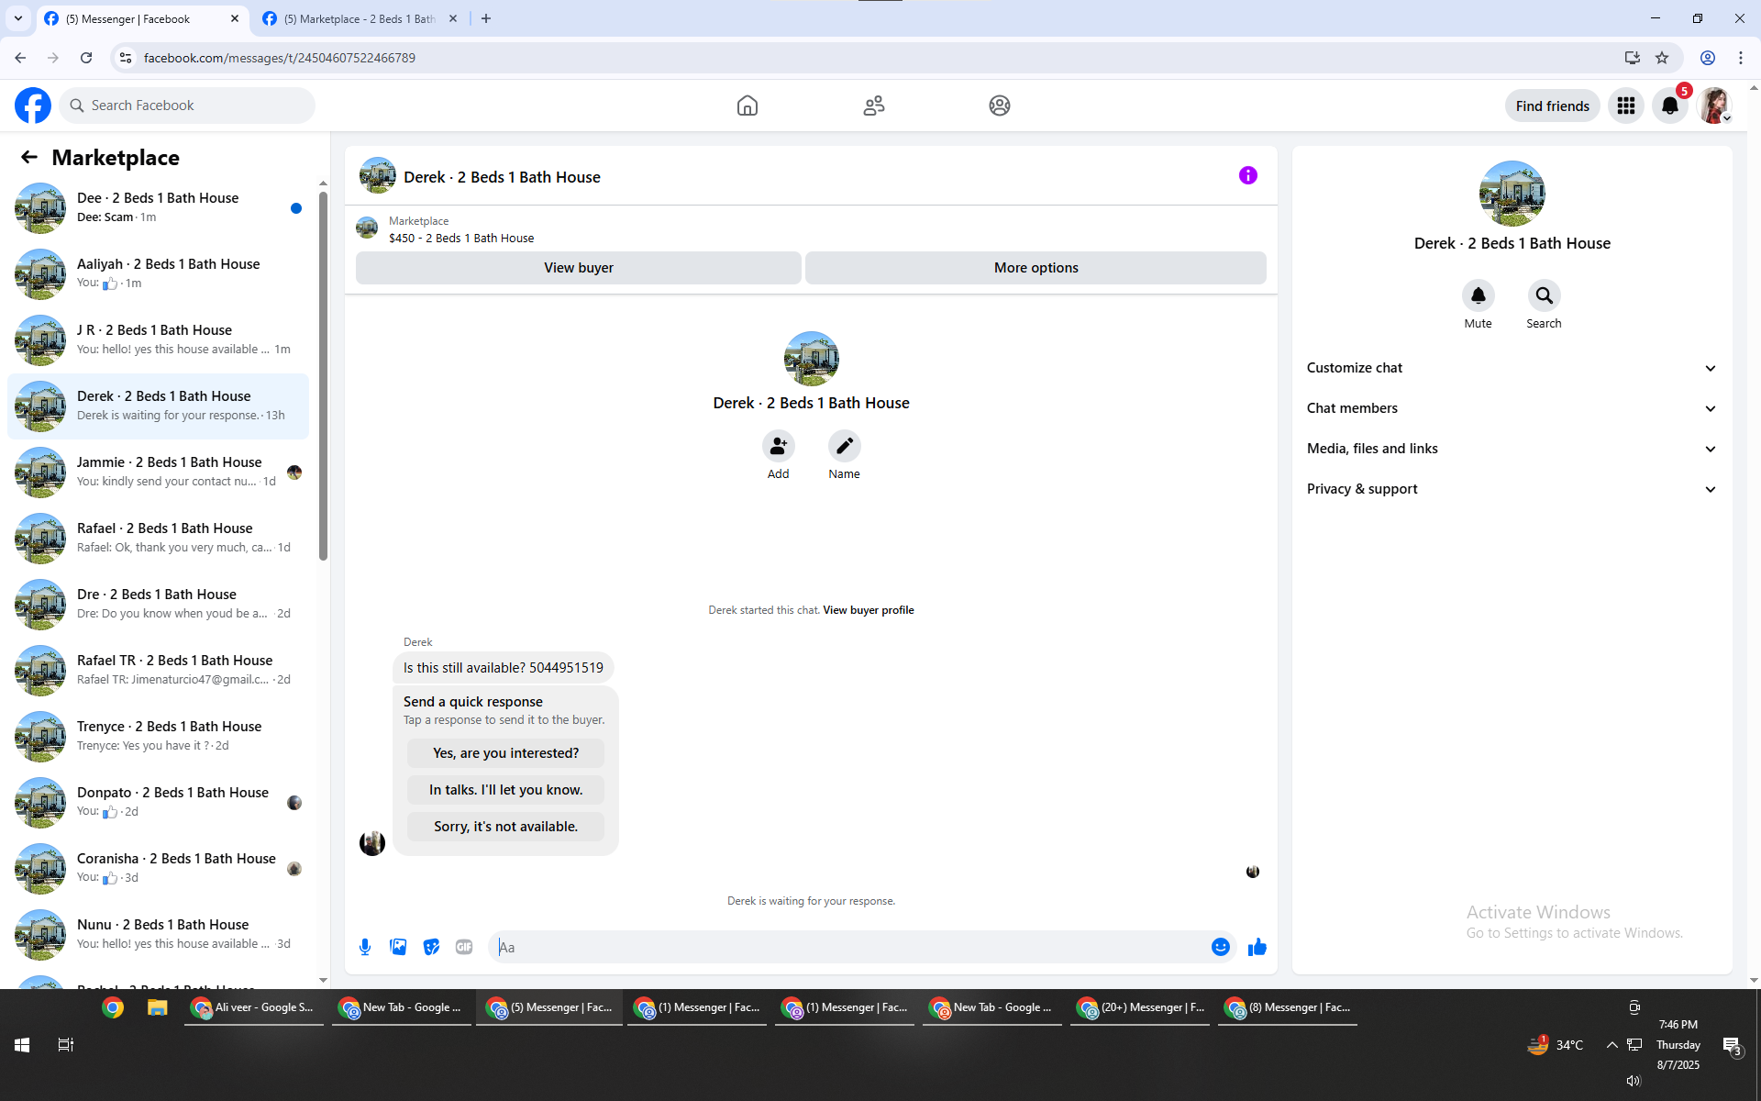Open File Explorer from taskbar

click(158, 1007)
